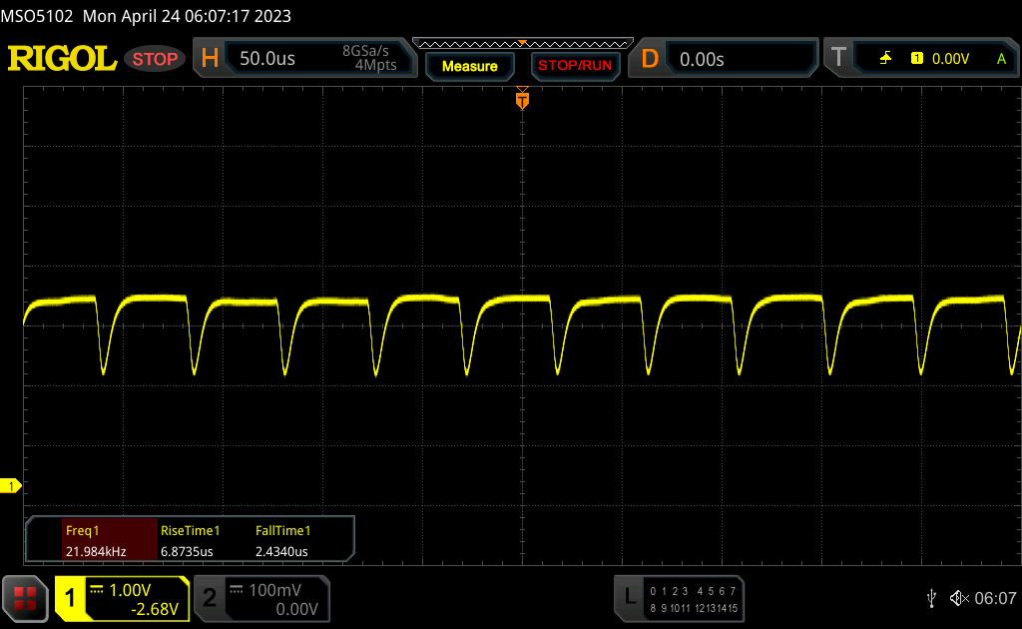1022x629 pixels.
Task: Click trigger source channel 1 badge
Action: pyautogui.click(x=917, y=59)
